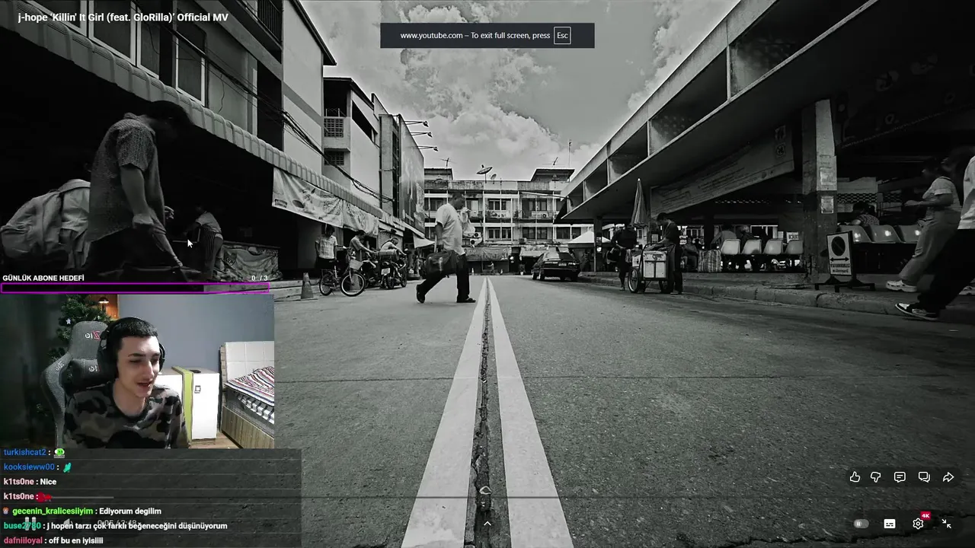Click the 'www.youtube.com – To exit full screen' text

click(x=475, y=36)
